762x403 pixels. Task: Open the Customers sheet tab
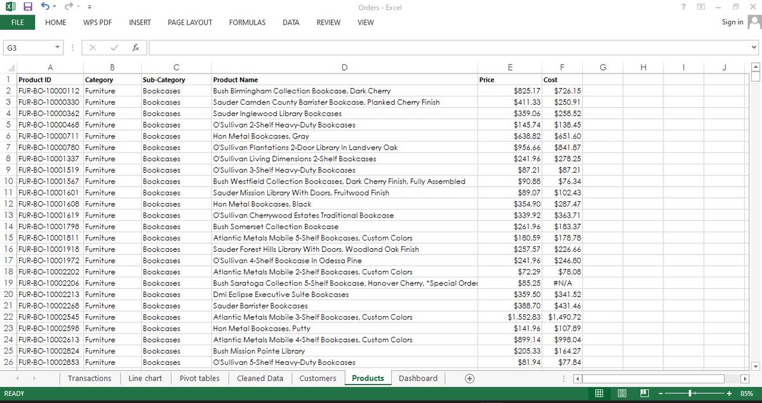coord(317,378)
